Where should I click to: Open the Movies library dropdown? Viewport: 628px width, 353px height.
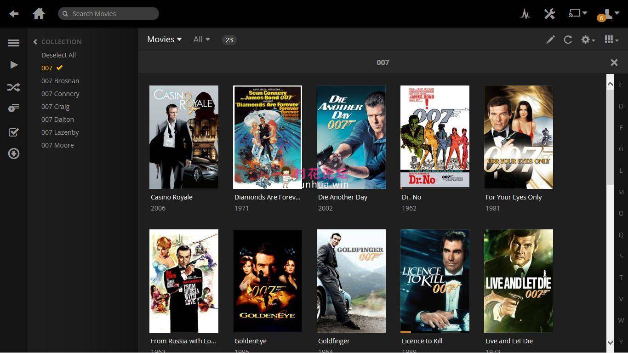(165, 40)
